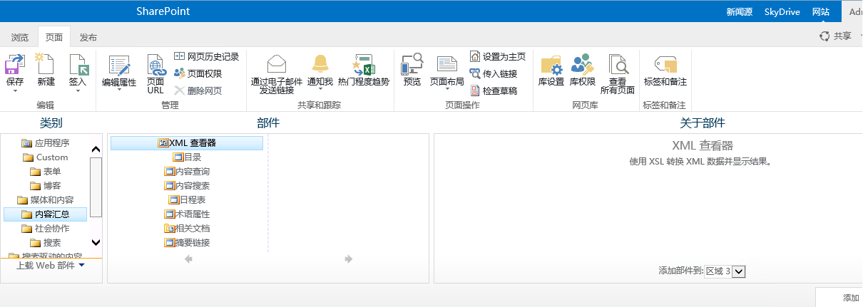Click the Check In (签入) icon
863x307 pixels.
coord(78,64)
